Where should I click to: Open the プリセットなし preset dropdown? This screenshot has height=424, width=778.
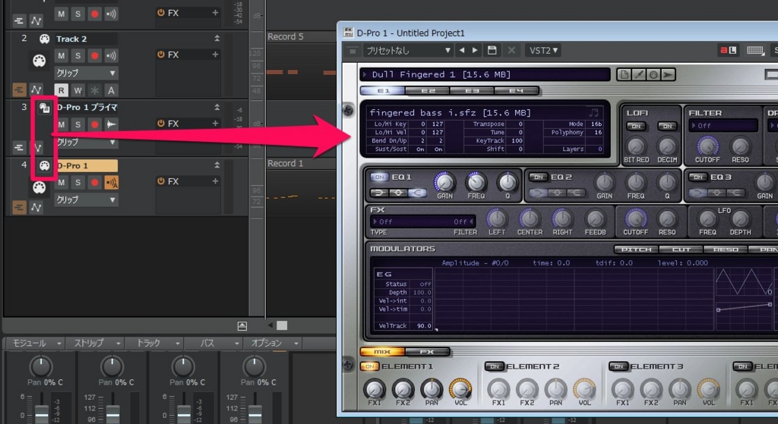[x=408, y=50]
